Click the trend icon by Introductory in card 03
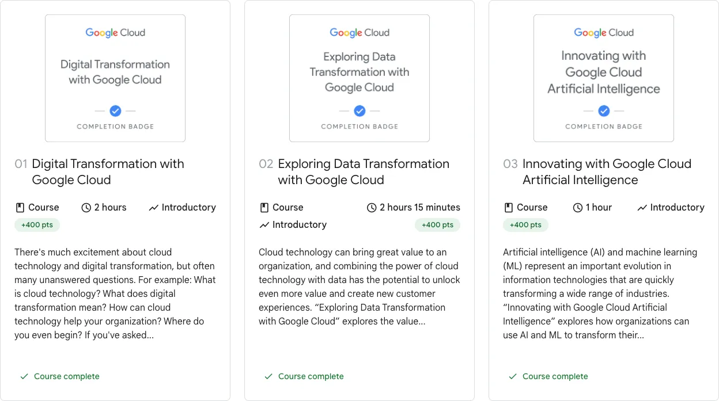 [642, 208]
